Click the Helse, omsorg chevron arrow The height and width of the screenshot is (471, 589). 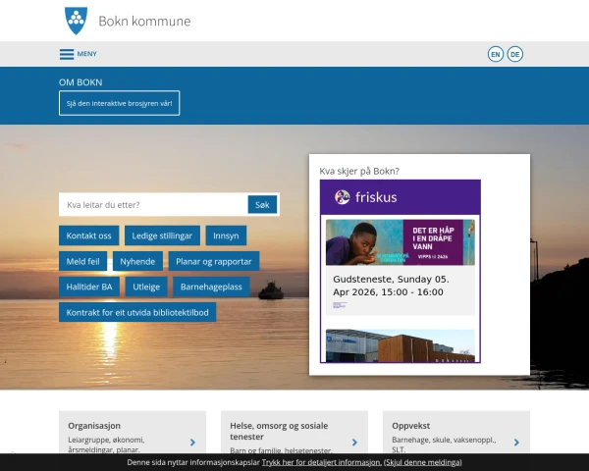(x=354, y=443)
